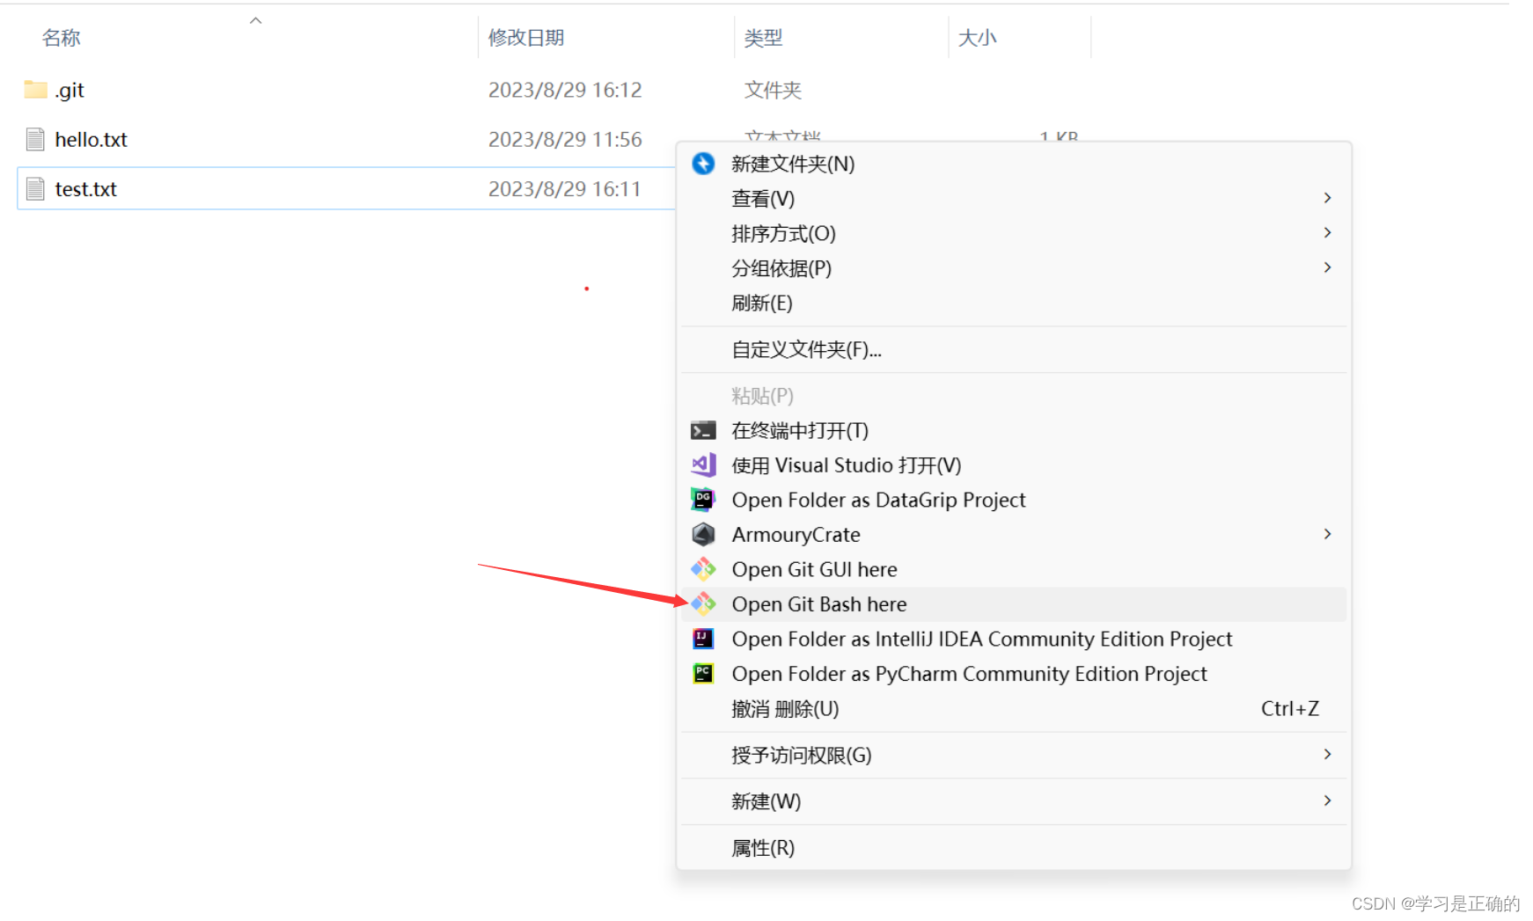Viewport: 1533px width, 921px height.
Task: Expand the 分组依据(P) submenu arrow
Action: (x=1327, y=267)
